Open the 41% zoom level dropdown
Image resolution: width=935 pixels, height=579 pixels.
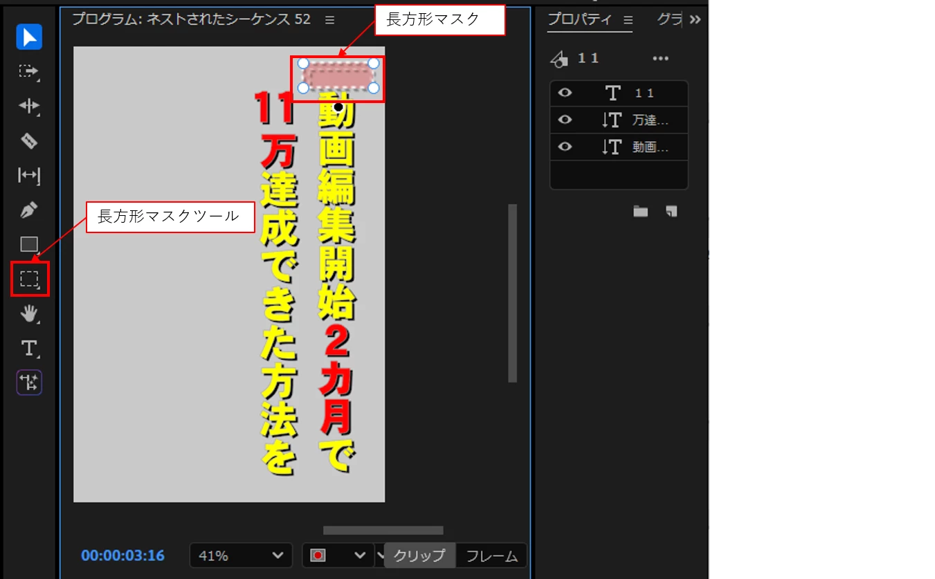coord(241,555)
